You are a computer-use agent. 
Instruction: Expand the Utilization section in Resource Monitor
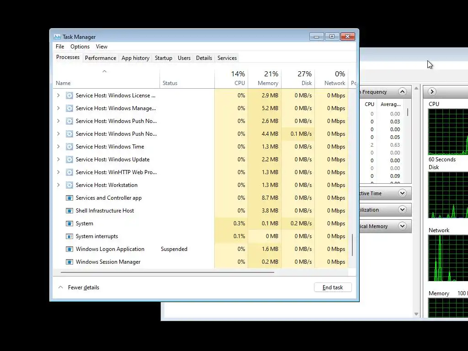point(402,209)
